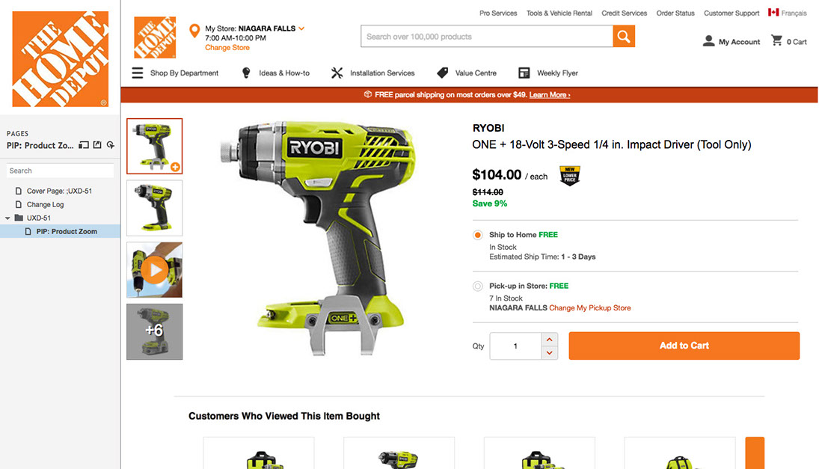This screenshot has width=819, height=469.
Task: Click Change My Pickup Store link
Action: (589, 308)
